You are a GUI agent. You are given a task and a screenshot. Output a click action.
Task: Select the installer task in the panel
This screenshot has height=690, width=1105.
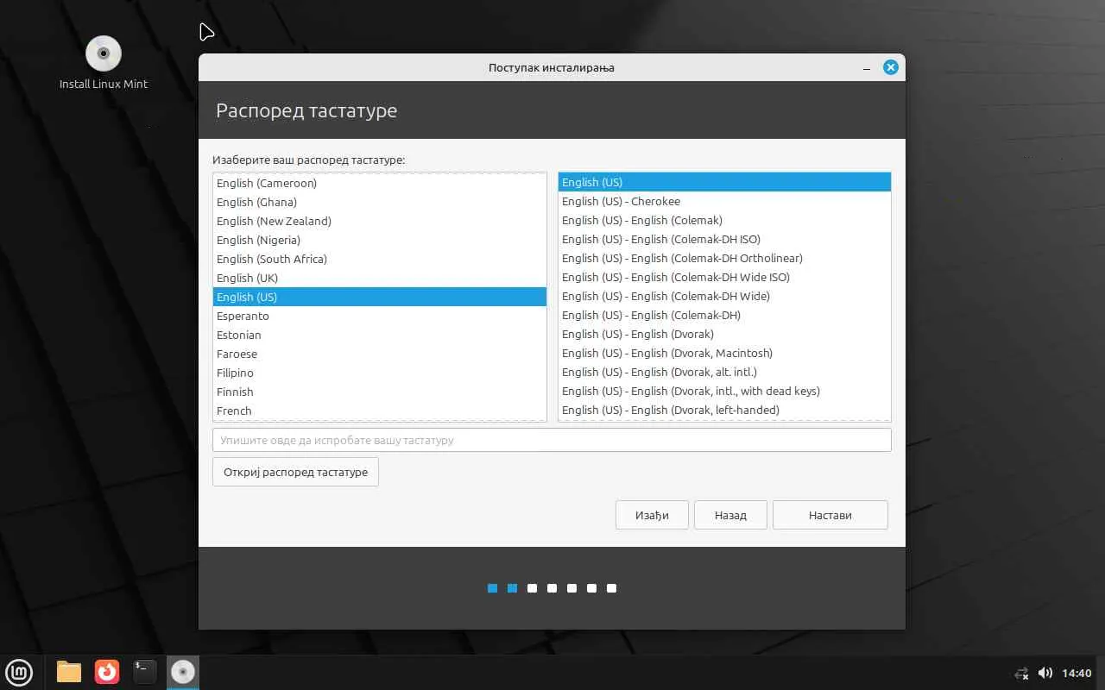click(x=183, y=672)
